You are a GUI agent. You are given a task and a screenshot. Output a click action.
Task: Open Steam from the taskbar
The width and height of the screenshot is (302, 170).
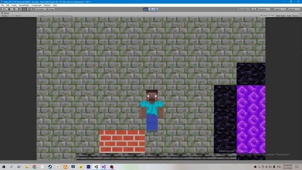click(x=50, y=167)
